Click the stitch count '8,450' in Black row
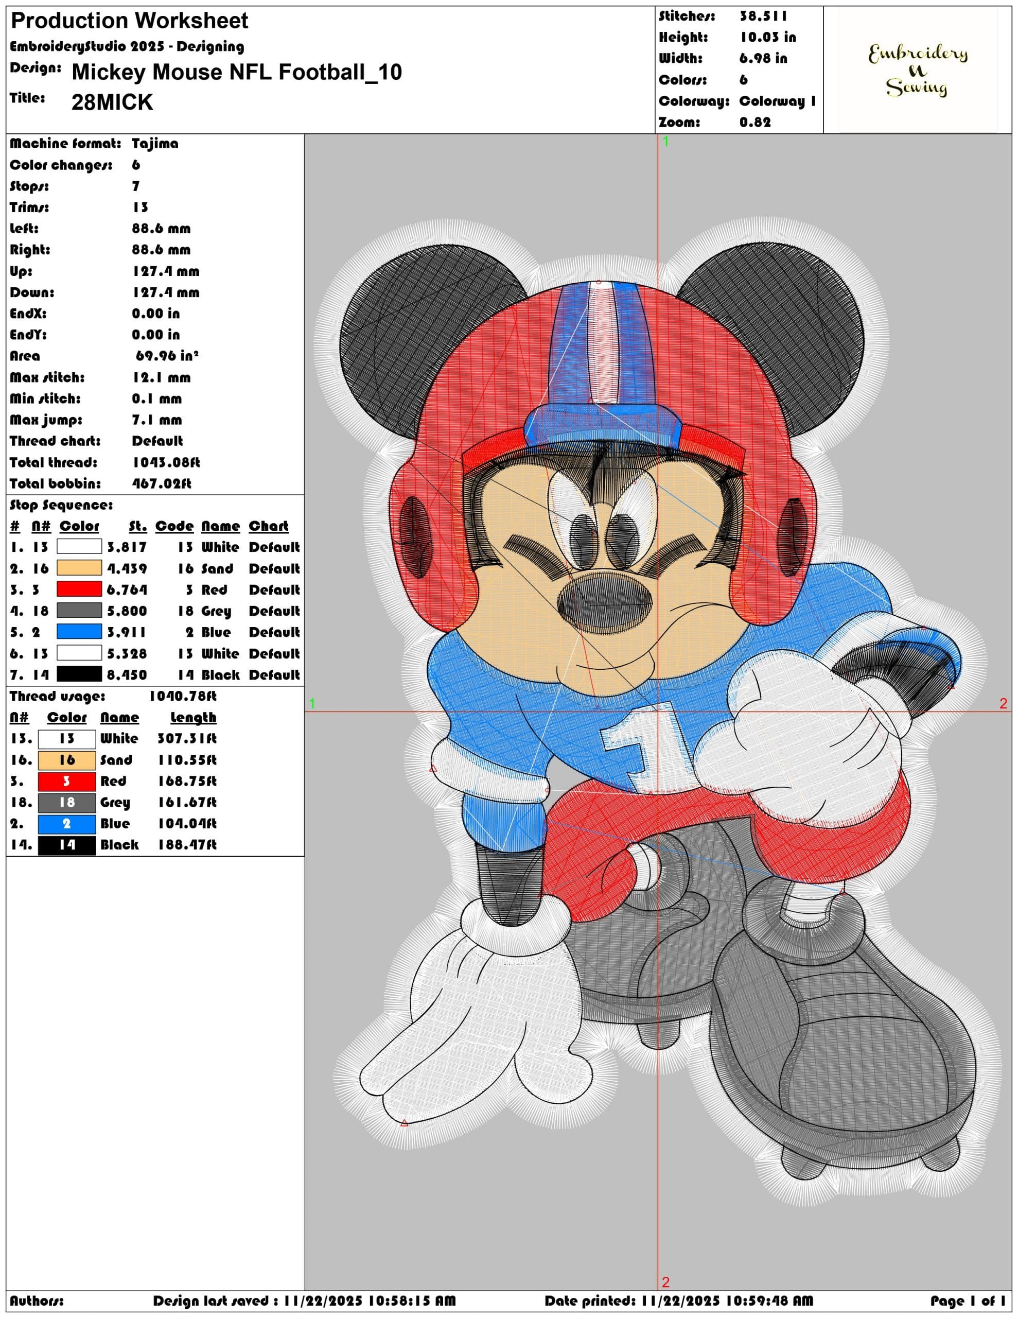Screen dimensions: 1018x1318 (127, 674)
